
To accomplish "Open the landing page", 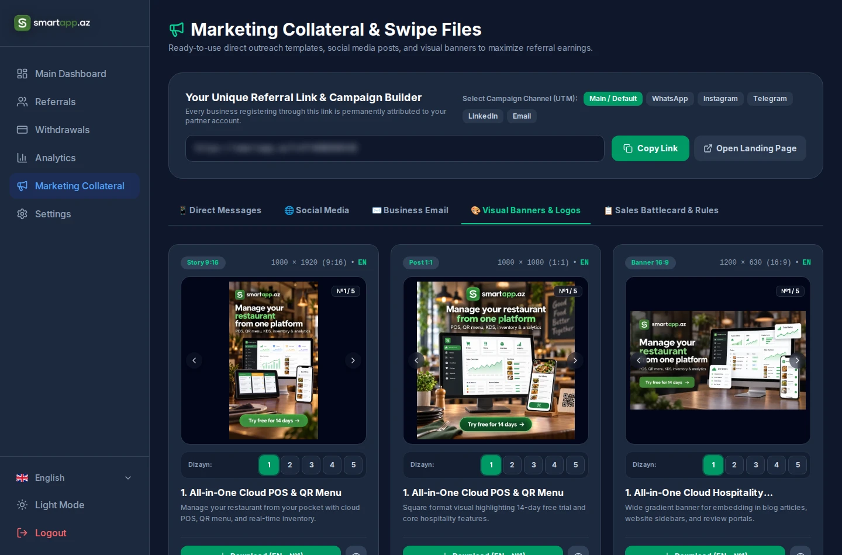I will (750, 148).
